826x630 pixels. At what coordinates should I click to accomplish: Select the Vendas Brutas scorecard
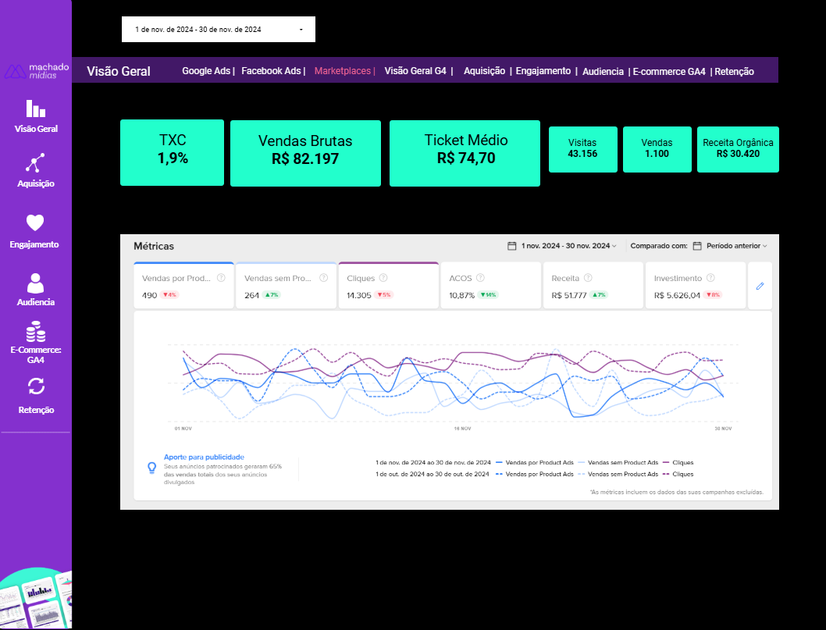point(305,153)
